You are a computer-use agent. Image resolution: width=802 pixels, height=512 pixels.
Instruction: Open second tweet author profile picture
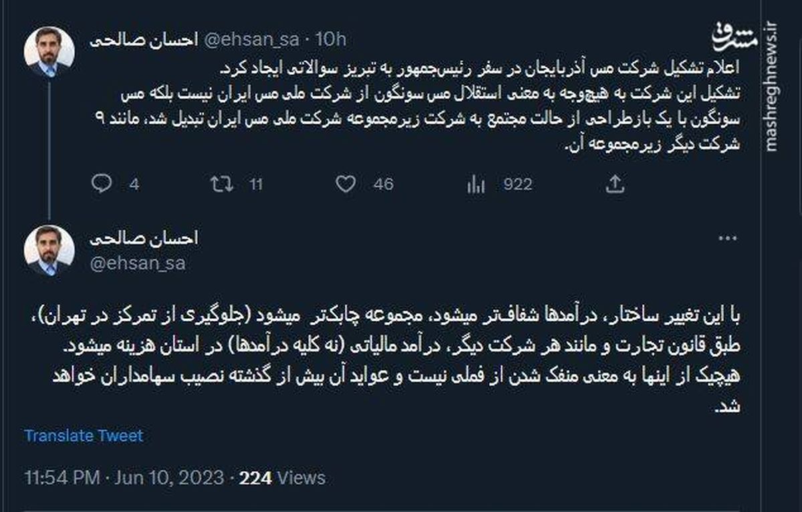click(49, 249)
